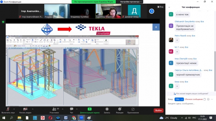Click sender name Inna Chernykh

pyautogui.click(x=181, y=59)
